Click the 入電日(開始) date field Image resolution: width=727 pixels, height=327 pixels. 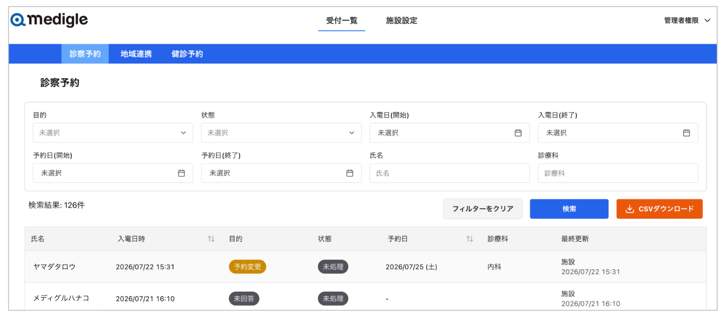coord(449,133)
